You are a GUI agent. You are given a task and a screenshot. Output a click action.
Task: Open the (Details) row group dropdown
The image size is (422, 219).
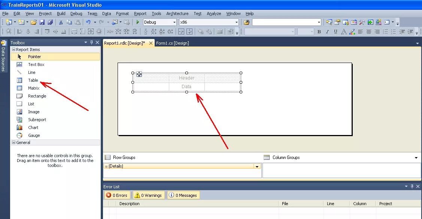257,166
